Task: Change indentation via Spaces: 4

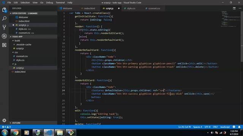Action: click(197, 127)
